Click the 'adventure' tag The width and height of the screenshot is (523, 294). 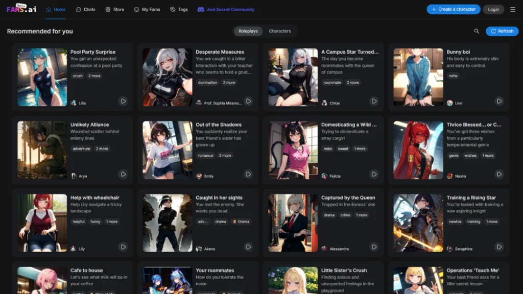(81, 149)
